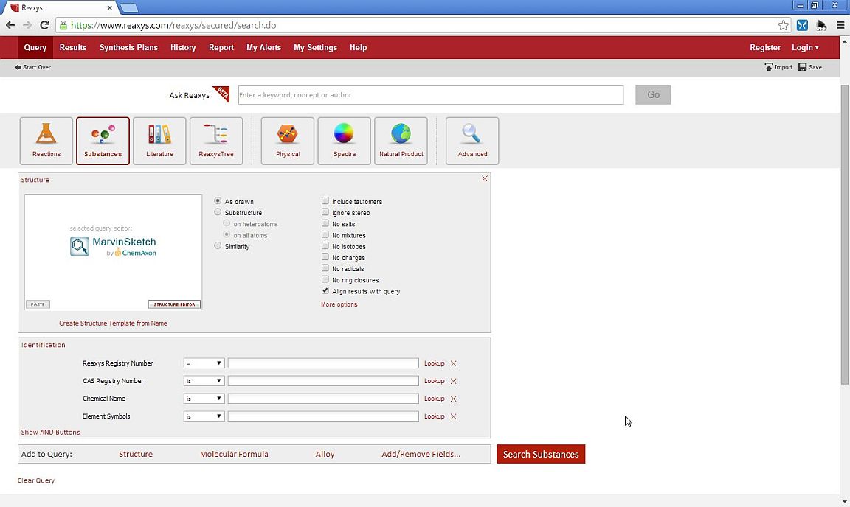Open the My Settings tab
This screenshot has height=507, width=850.
click(x=316, y=48)
